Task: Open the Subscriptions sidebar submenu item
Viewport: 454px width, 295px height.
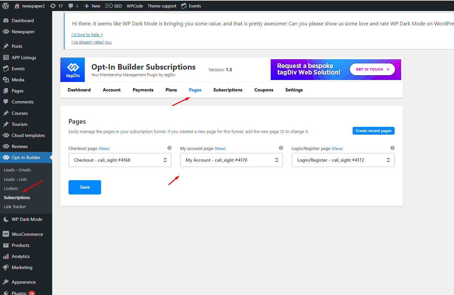Action: pos(17,197)
